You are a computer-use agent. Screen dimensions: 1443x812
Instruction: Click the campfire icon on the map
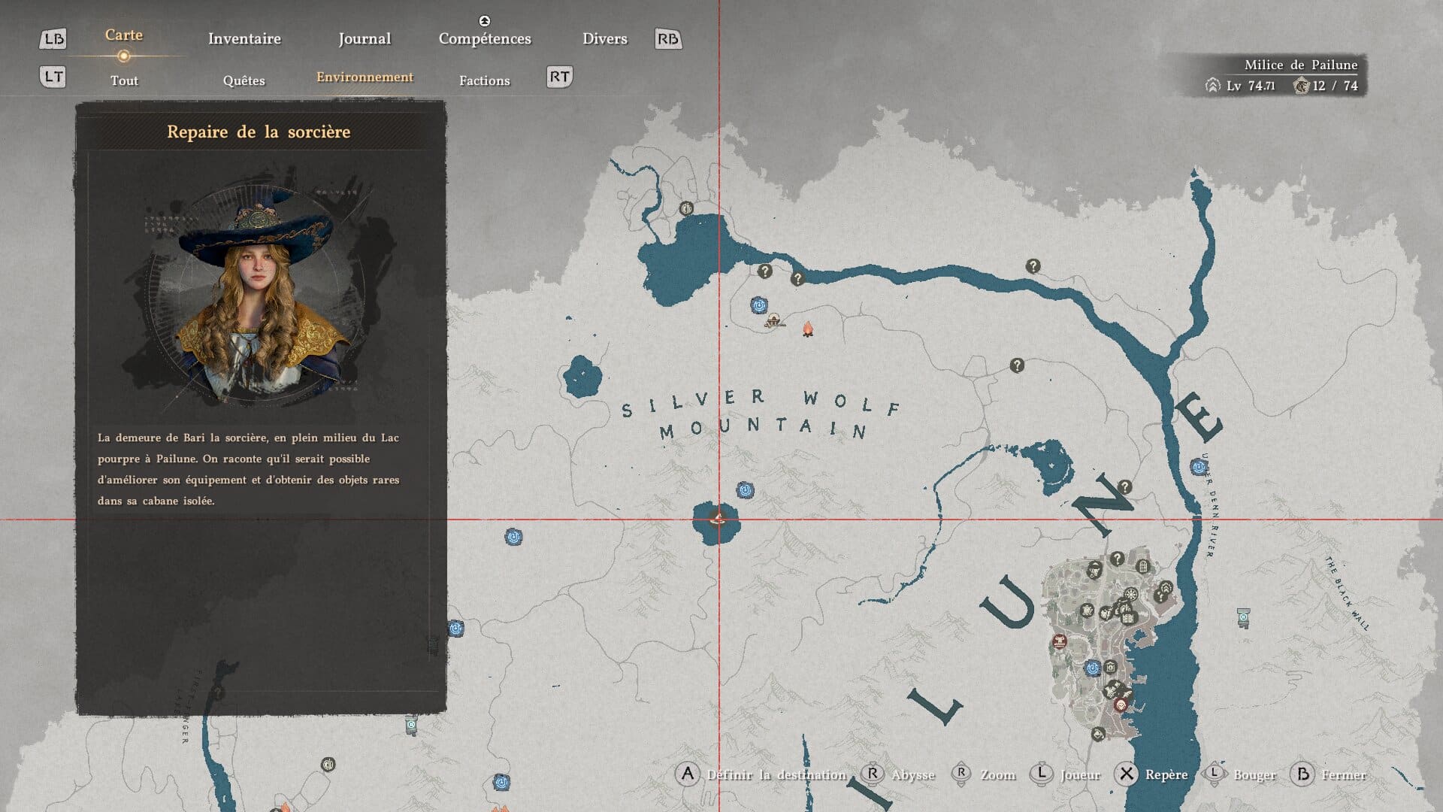(808, 329)
